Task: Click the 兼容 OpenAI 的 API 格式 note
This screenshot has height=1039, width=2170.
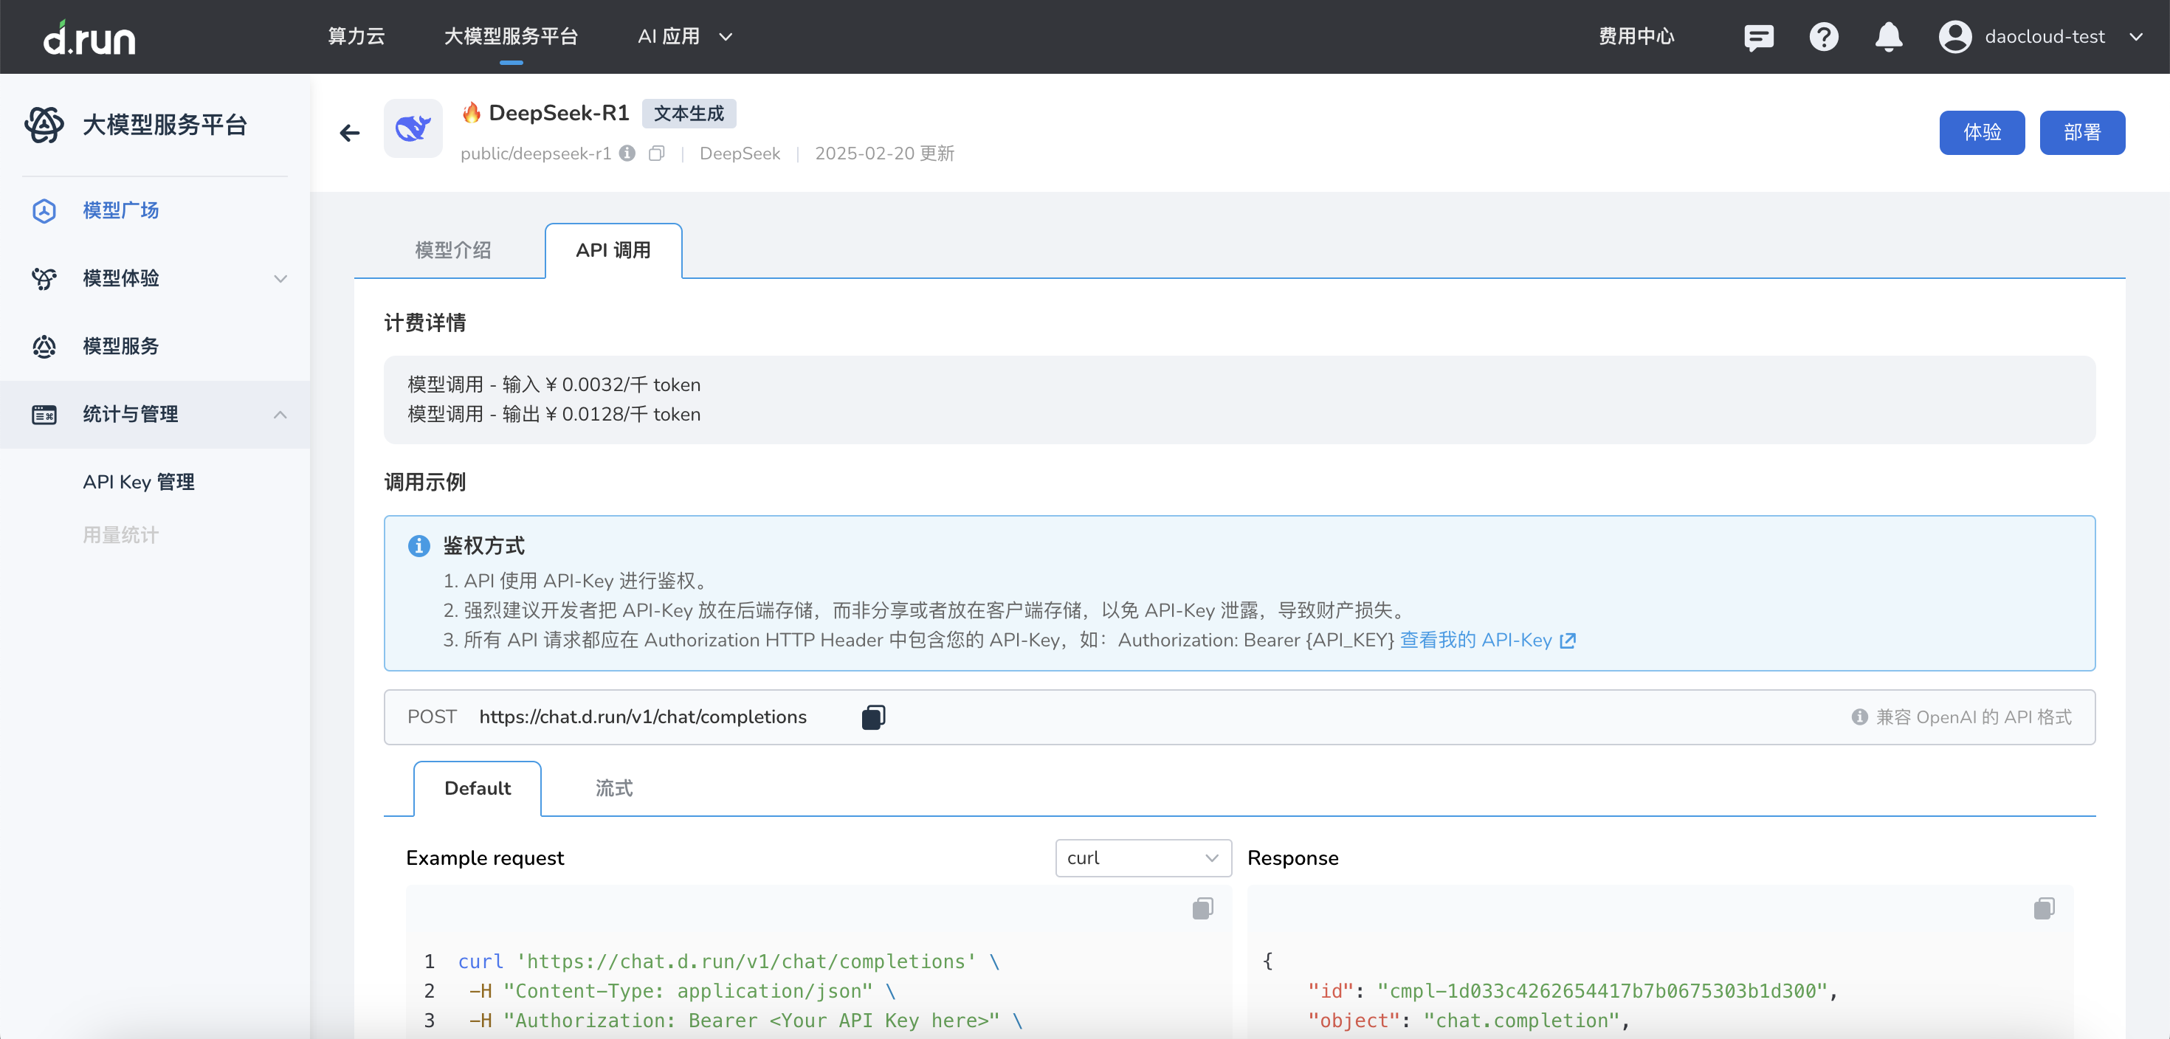Action: (1973, 717)
